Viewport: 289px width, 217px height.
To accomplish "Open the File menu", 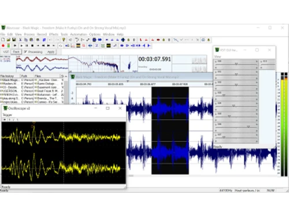I will 3,34.
